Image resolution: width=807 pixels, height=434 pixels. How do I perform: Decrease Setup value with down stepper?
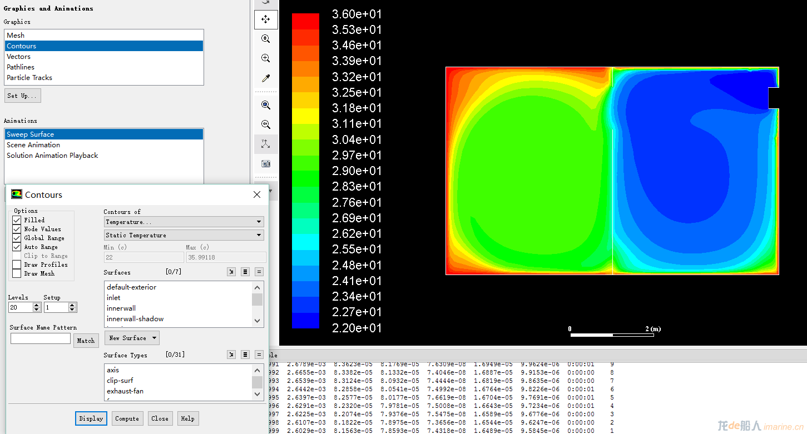click(72, 310)
